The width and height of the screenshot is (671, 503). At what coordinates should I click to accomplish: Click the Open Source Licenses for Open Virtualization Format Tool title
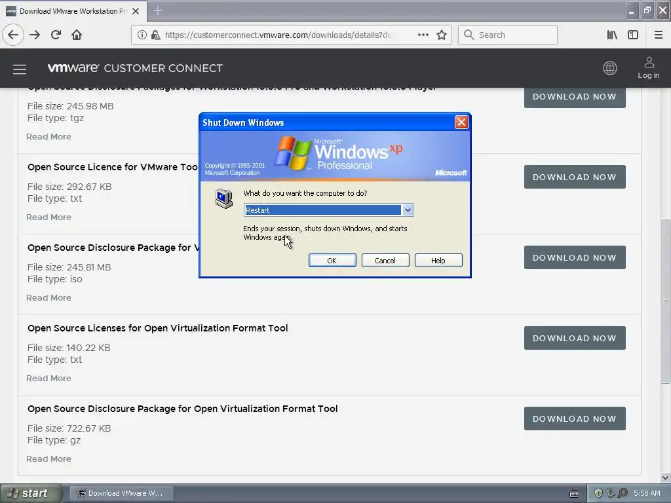coord(157,328)
